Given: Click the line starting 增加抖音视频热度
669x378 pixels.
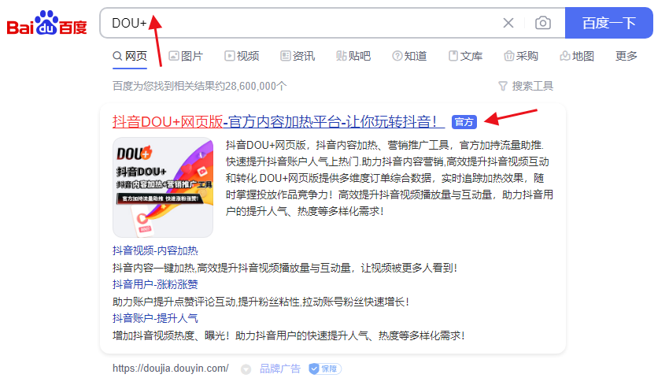Looking at the screenshot, I should pos(288,335).
